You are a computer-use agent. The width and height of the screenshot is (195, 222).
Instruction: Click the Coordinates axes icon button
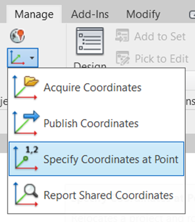(17, 58)
